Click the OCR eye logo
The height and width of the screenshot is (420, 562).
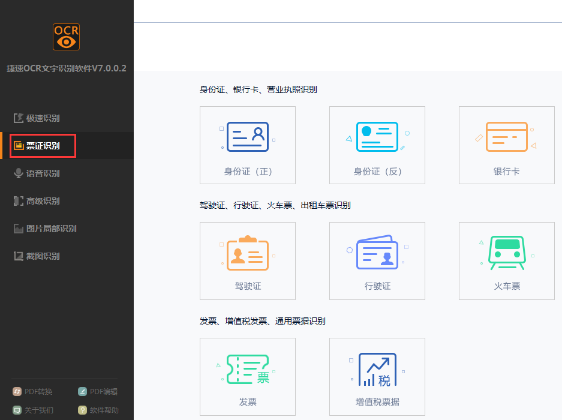66,37
